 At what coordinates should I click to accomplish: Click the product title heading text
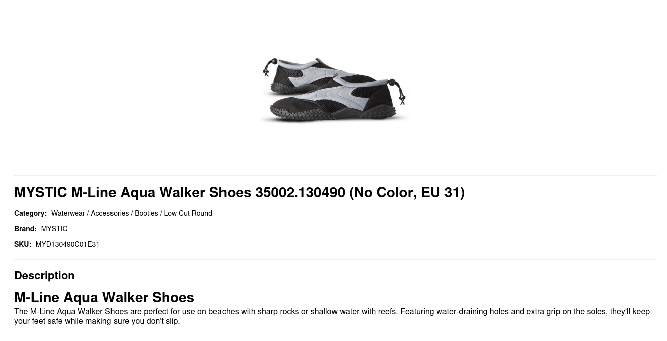coord(239,192)
